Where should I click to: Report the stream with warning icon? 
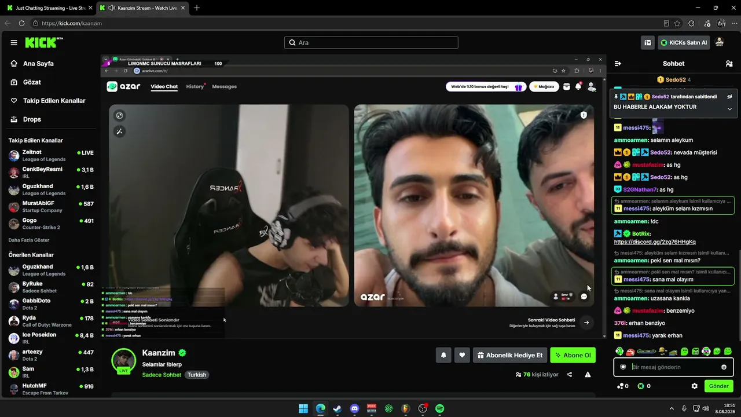point(588,375)
